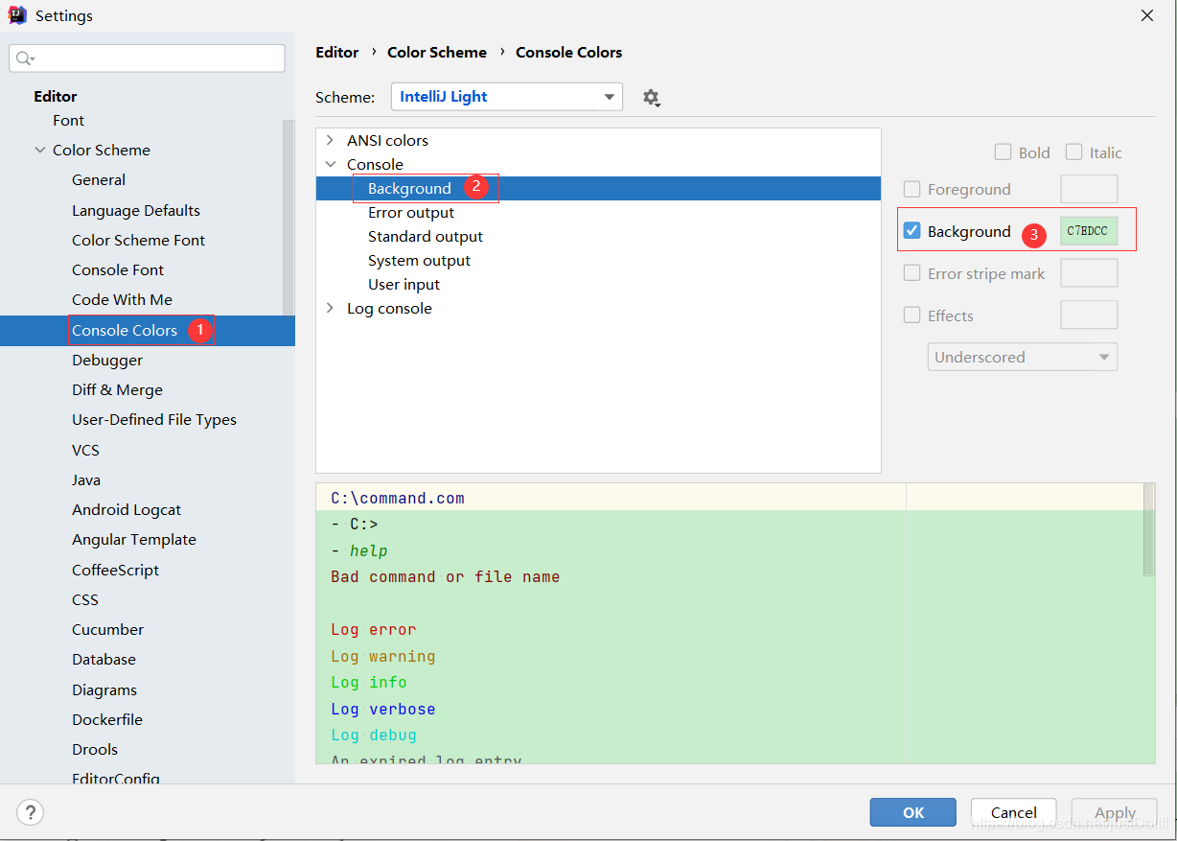Open Code With Me color settings

[x=122, y=299]
